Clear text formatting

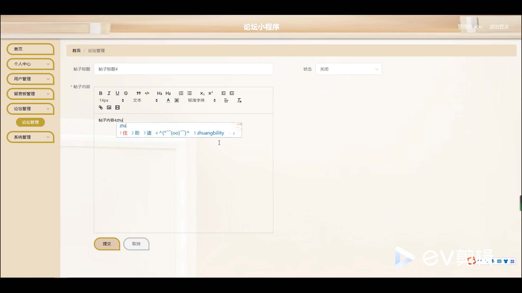pos(239,100)
